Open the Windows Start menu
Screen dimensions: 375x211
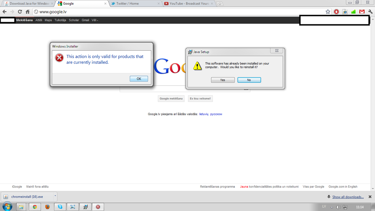[x=7, y=206]
